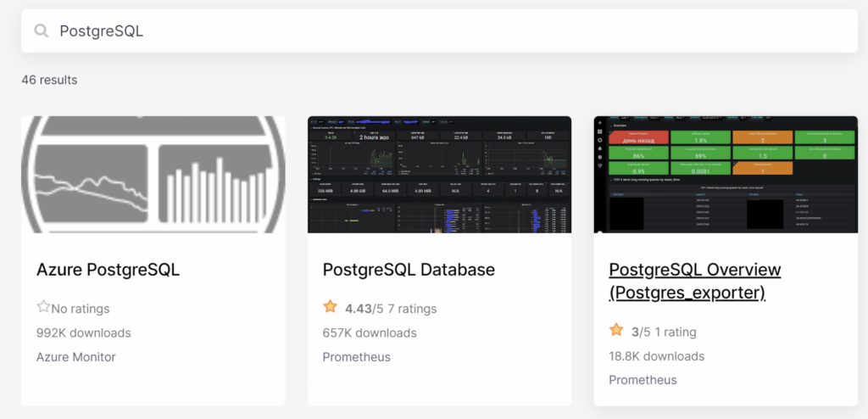
Task: Open the PostgreSQL Database preview thumbnail
Action: click(439, 175)
